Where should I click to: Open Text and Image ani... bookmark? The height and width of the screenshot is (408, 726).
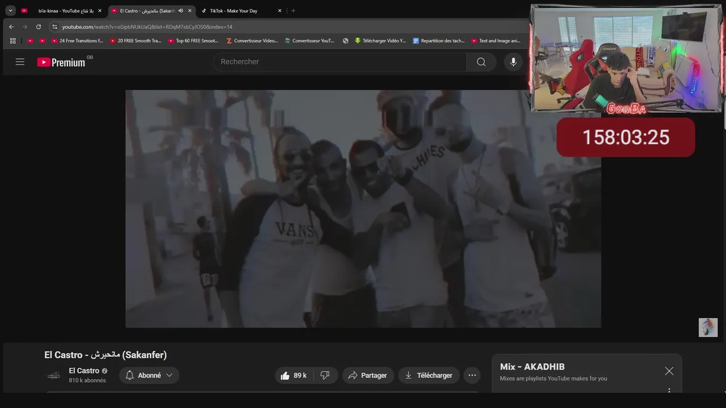coord(496,41)
